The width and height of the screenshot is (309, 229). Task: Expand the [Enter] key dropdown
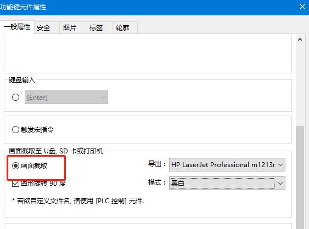coord(66,97)
